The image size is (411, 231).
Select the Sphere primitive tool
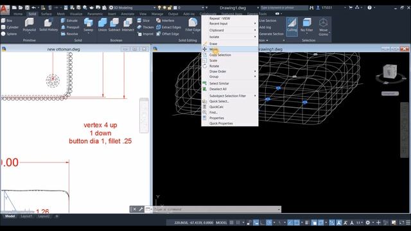[9, 34]
